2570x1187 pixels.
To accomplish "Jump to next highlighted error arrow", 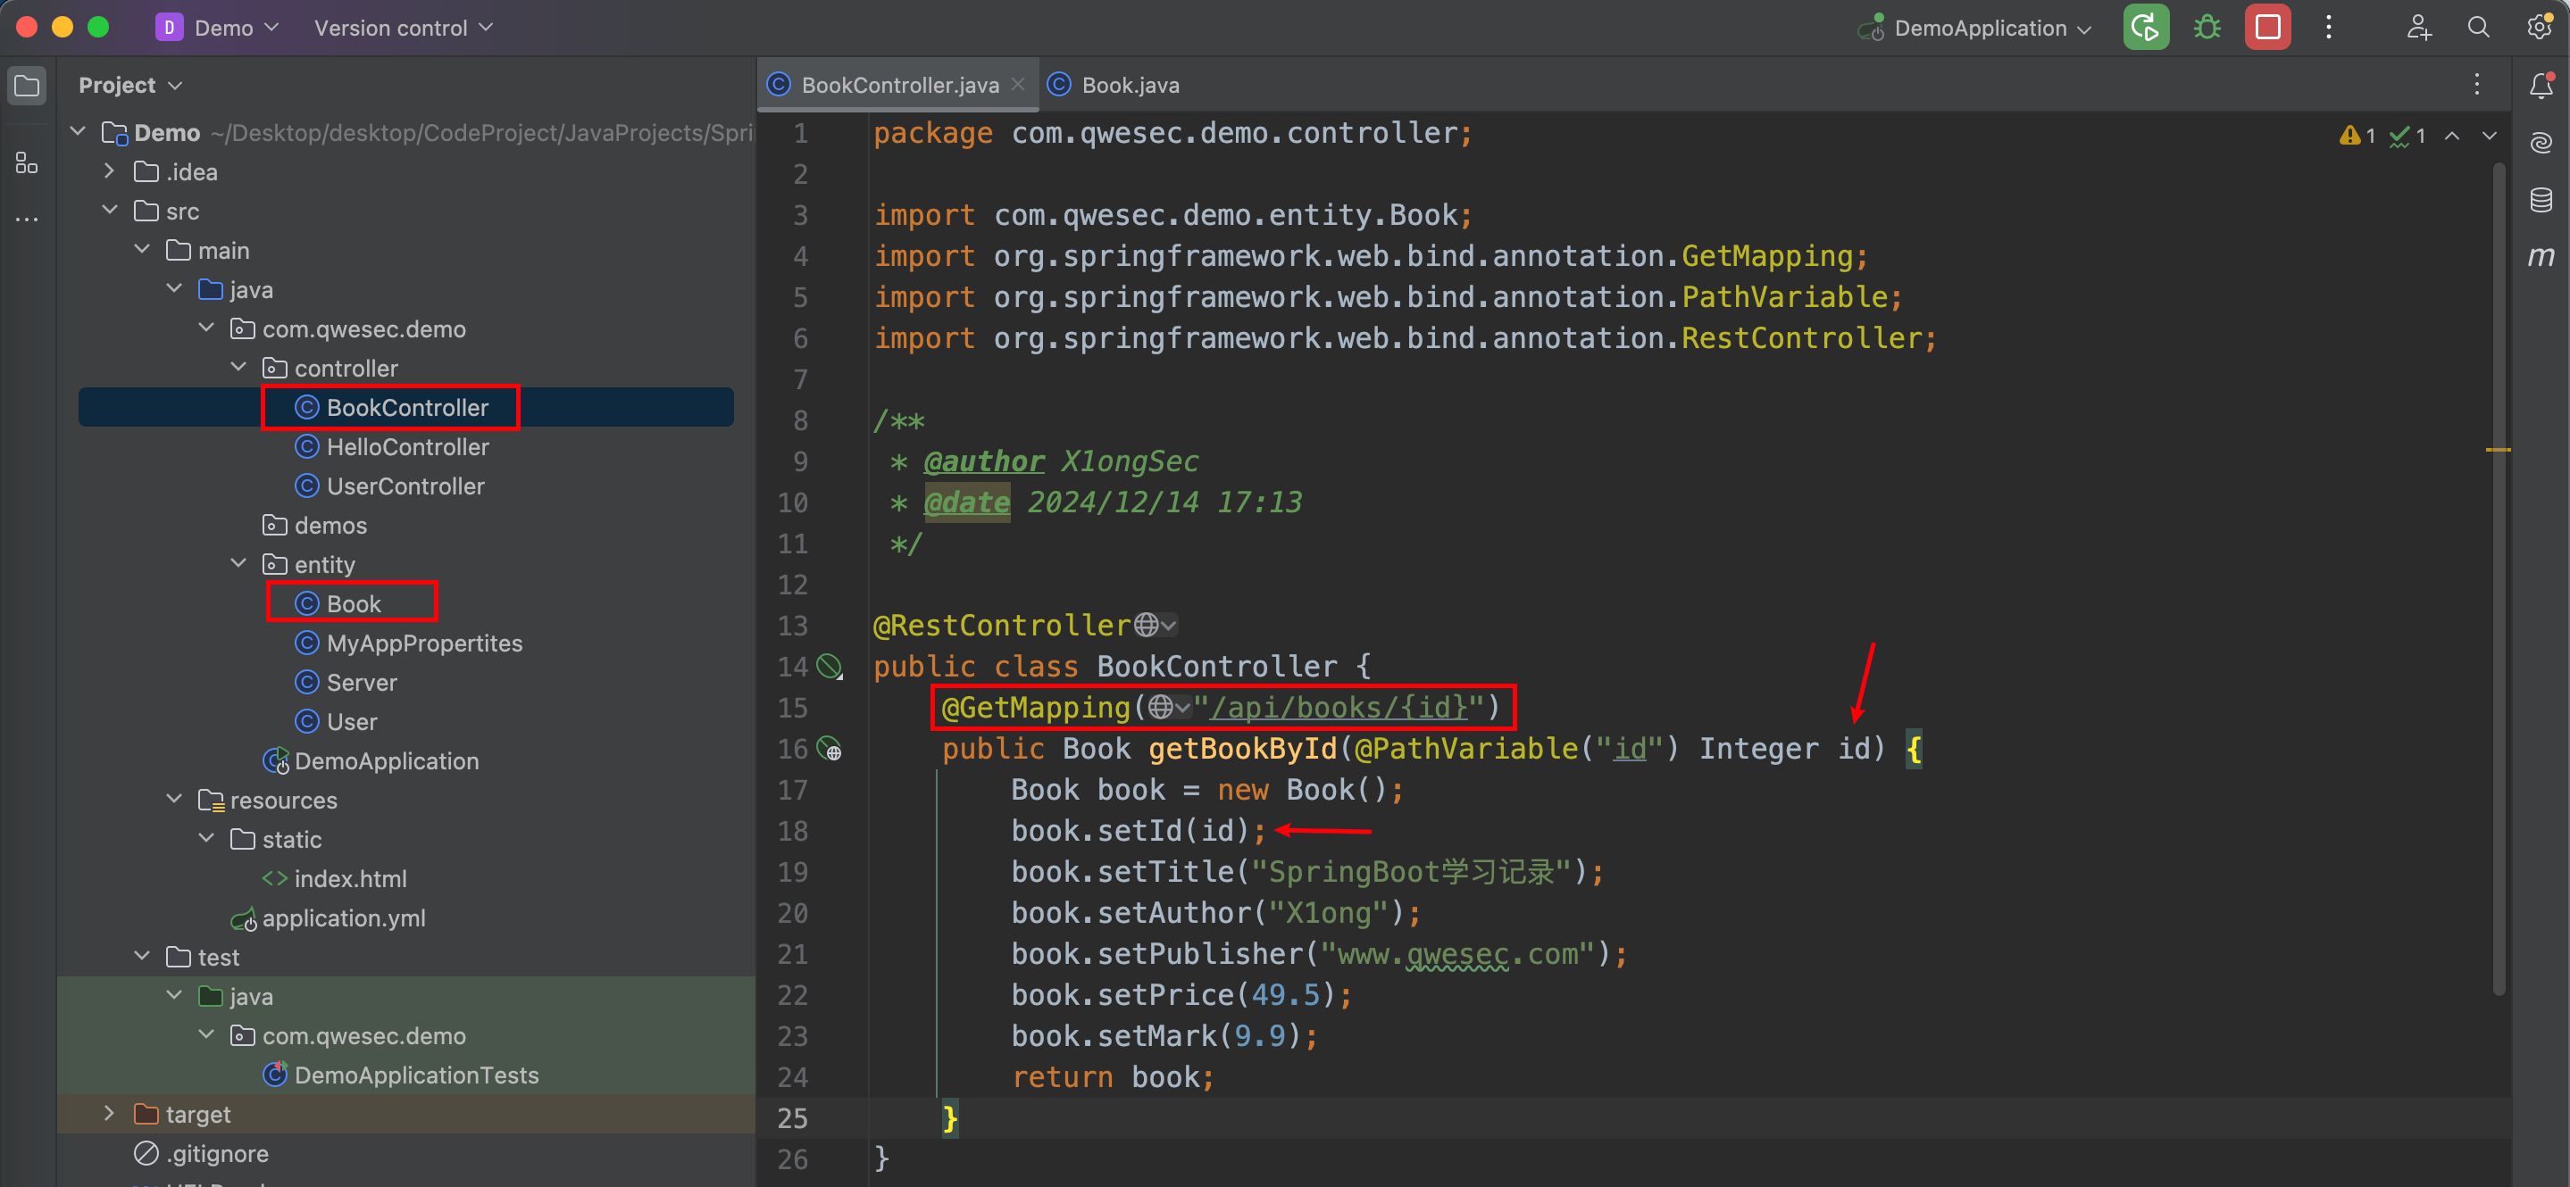I will point(2490,136).
